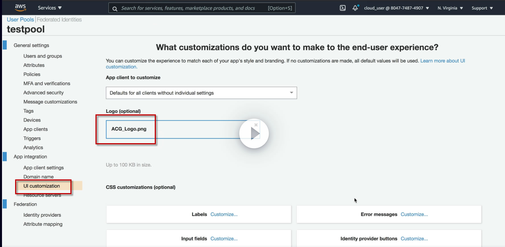Screen dimensions: 505x247
Task: Open the App clients page
Action: click(36, 129)
